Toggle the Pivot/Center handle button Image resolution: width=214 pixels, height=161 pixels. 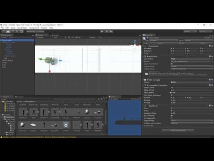(31, 31)
